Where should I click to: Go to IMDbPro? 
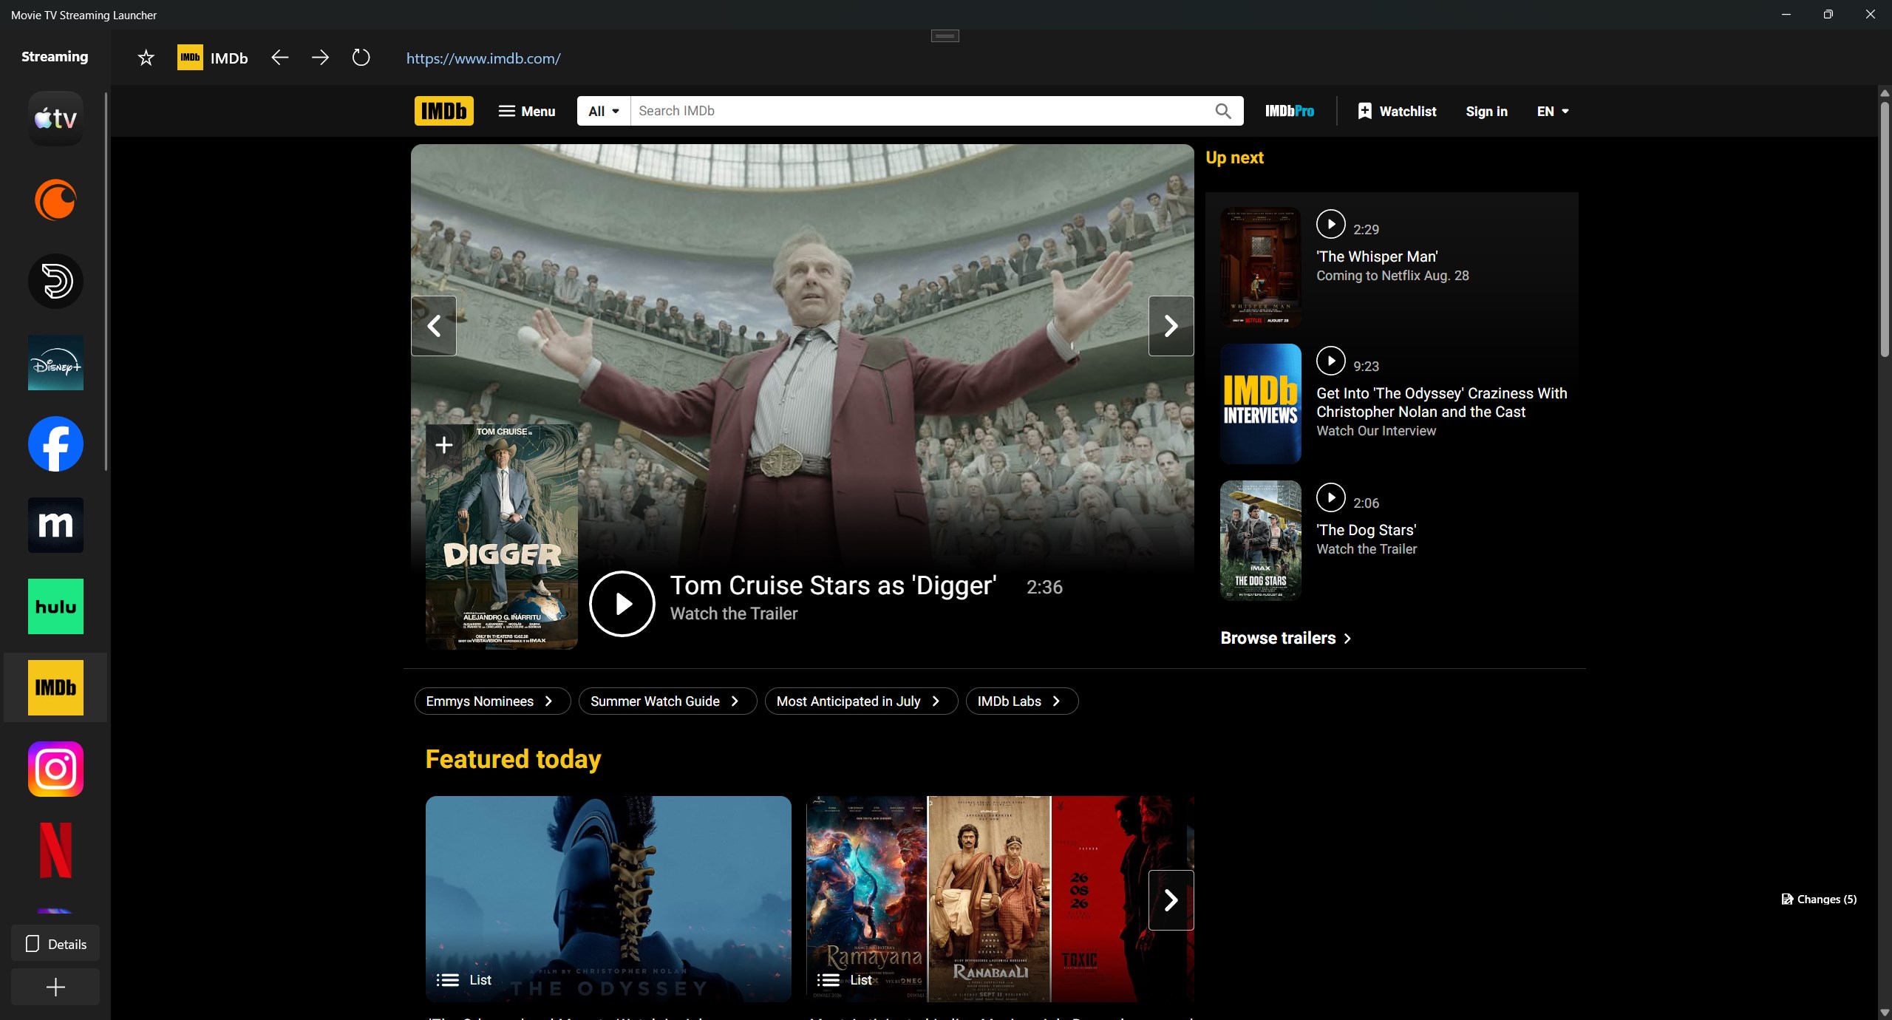pos(1290,111)
